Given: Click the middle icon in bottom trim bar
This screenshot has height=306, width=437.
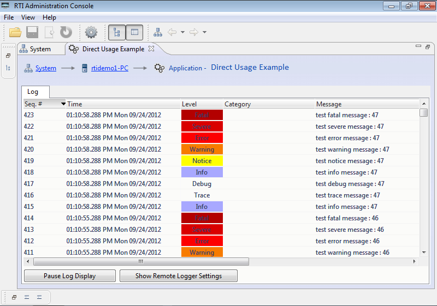Looking at the screenshot, I should [x=27, y=297].
